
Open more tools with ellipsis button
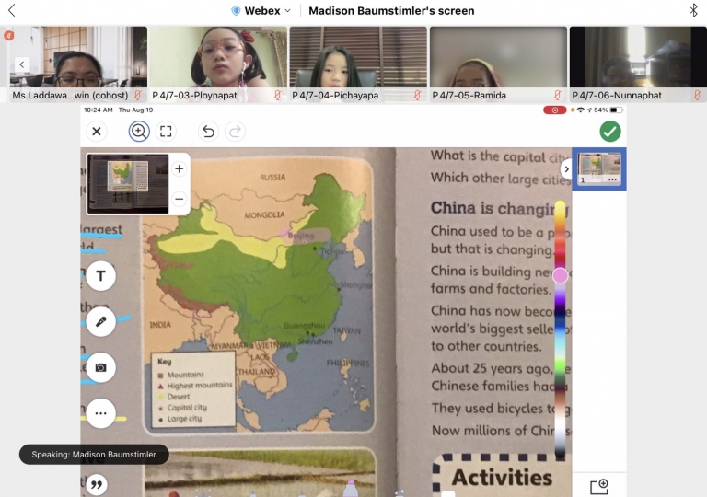[101, 413]
